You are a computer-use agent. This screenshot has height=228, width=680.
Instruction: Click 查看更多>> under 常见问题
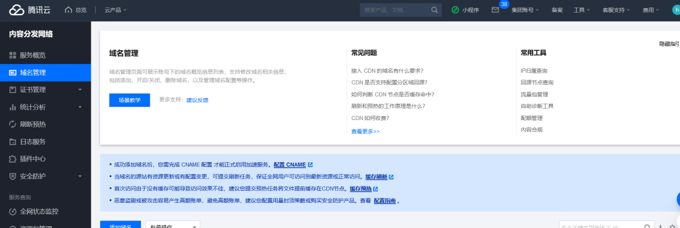point(365,131)
